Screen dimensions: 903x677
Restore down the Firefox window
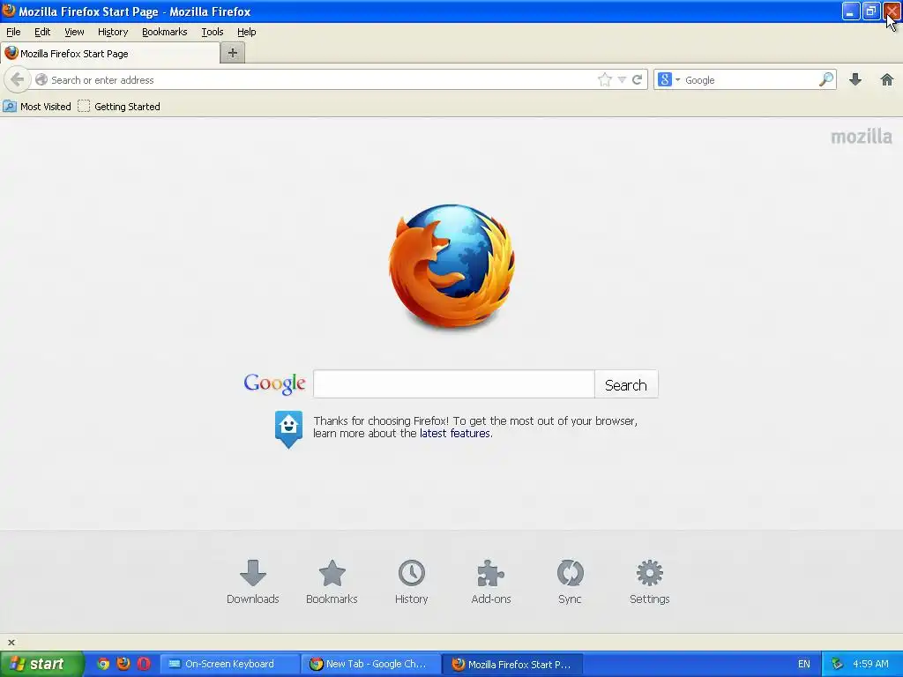(x=871, y=11)
